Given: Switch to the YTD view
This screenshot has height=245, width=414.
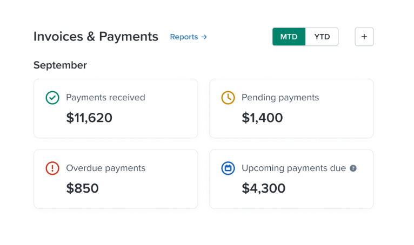Looking at the screenshot, I should click(322, 37).
